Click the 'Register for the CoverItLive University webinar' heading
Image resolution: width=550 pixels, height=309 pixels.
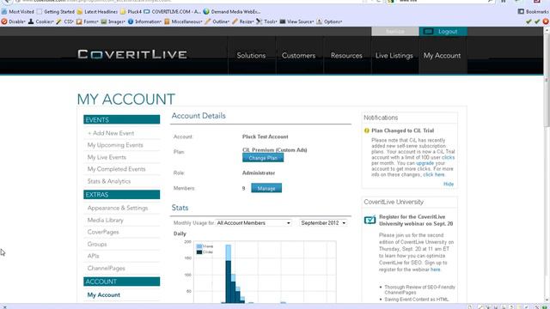[416, 220]
